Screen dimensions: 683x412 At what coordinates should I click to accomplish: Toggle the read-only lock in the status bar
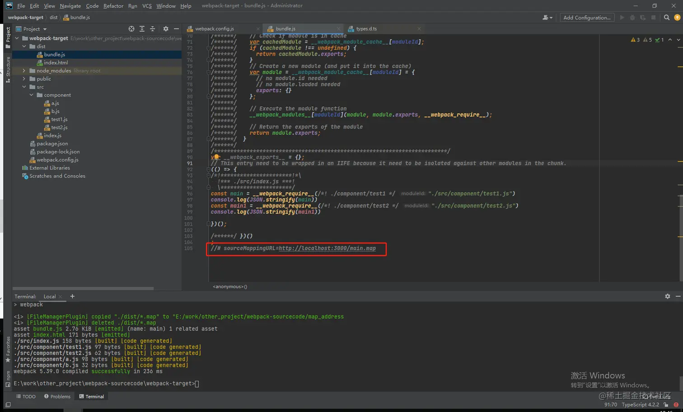tap(666, 405)
